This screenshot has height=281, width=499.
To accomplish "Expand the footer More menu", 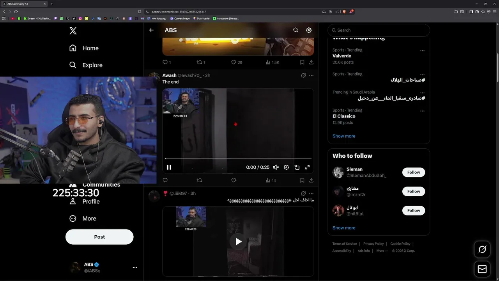I will pos(382,251).
